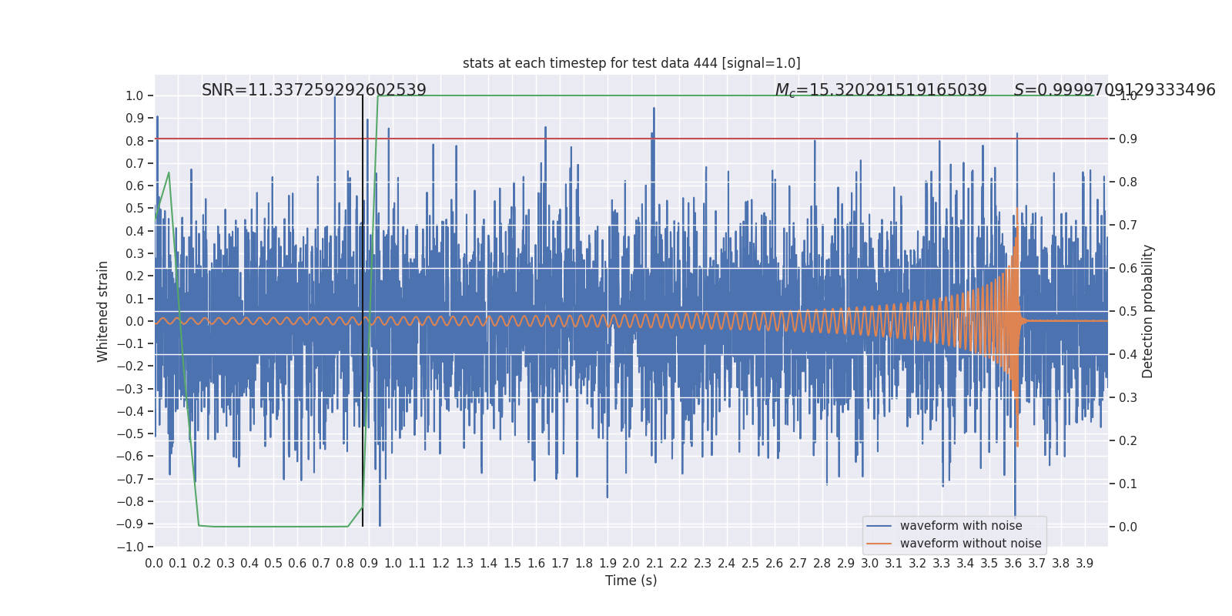Click the 'Whitened strain' y-axis label
The height and width of the screenshot is (616, 1232).
point(103,311)
